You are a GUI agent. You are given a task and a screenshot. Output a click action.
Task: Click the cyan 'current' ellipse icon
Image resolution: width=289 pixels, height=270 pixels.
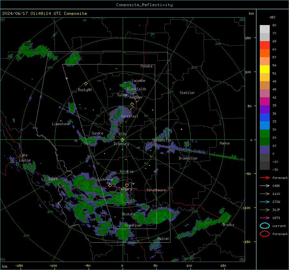point(265,226)
